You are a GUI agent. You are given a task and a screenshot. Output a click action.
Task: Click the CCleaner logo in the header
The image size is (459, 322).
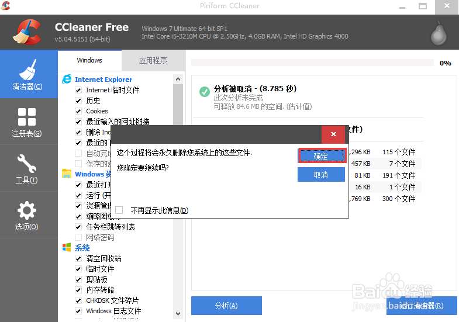27,32
